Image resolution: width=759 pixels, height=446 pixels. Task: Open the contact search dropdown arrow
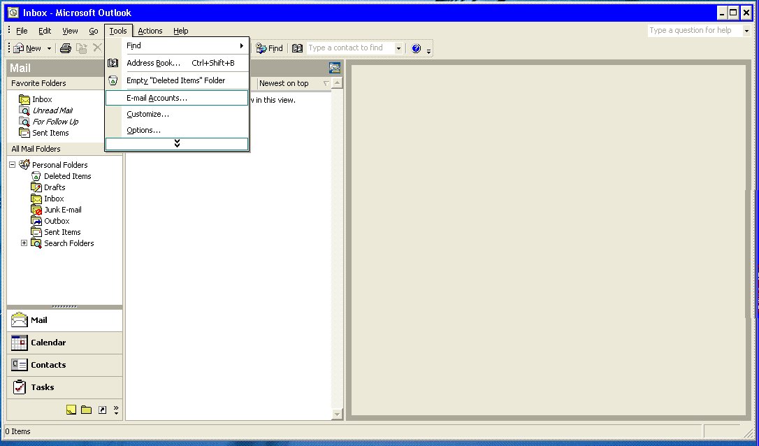coord(398,48)
